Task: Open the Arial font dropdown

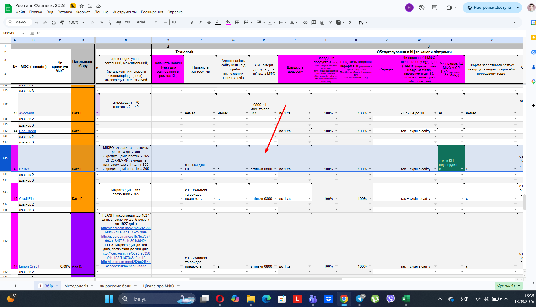Action: tap(147, 22)
